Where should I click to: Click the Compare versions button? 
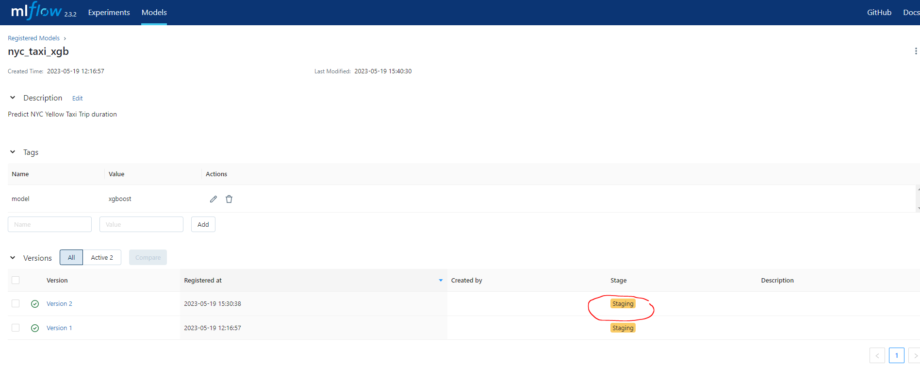tap(148, 257)
